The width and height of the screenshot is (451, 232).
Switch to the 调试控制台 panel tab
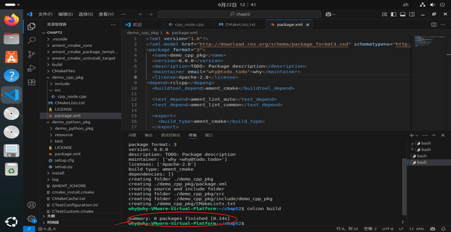(170, 135)
